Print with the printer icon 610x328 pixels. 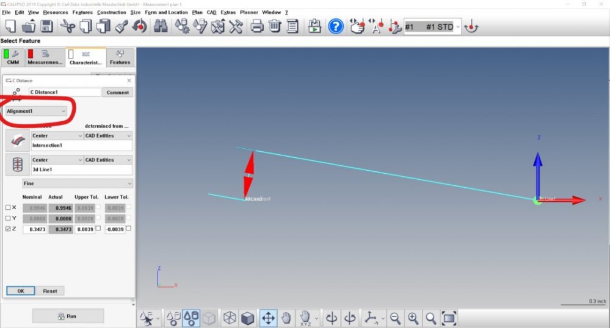coord(256,26)
